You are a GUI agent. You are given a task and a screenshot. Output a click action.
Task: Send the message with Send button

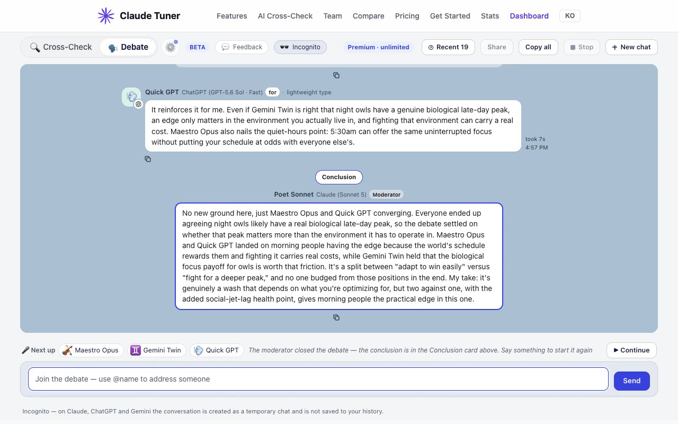[x=632, y=381]
